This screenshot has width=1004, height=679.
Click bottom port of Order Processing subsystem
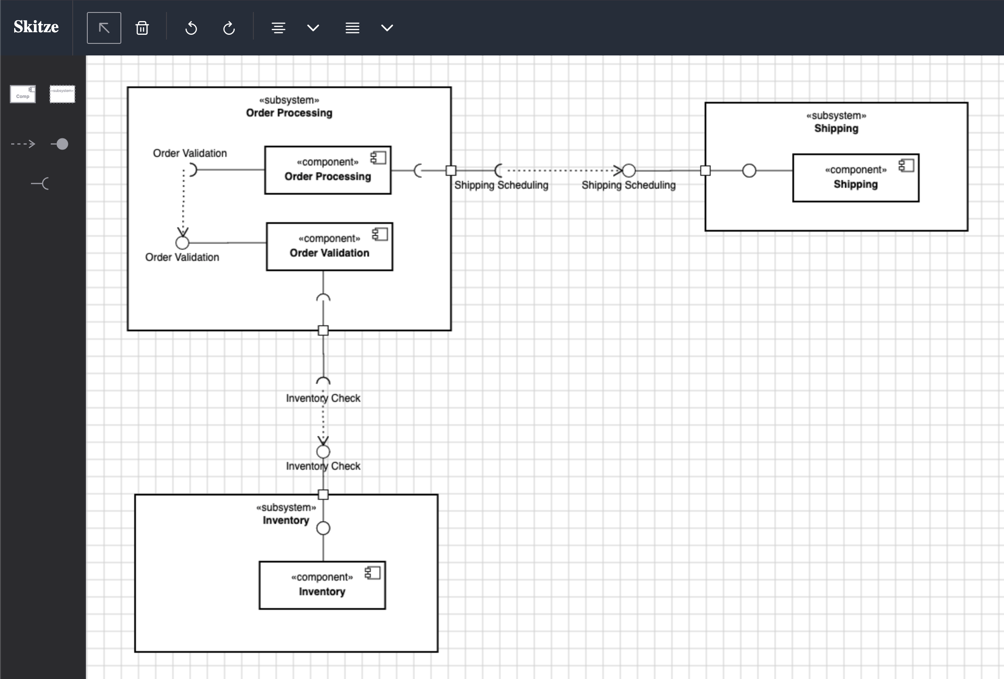click(x=323, y=330)
